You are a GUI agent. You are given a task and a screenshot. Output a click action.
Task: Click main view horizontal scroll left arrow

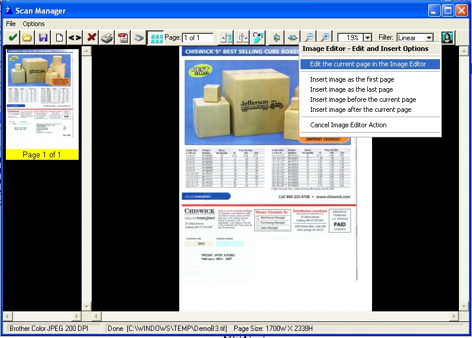point(96,316)
